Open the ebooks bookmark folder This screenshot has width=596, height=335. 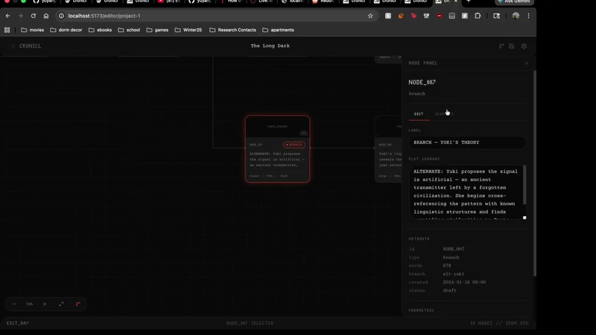(100, 30)
